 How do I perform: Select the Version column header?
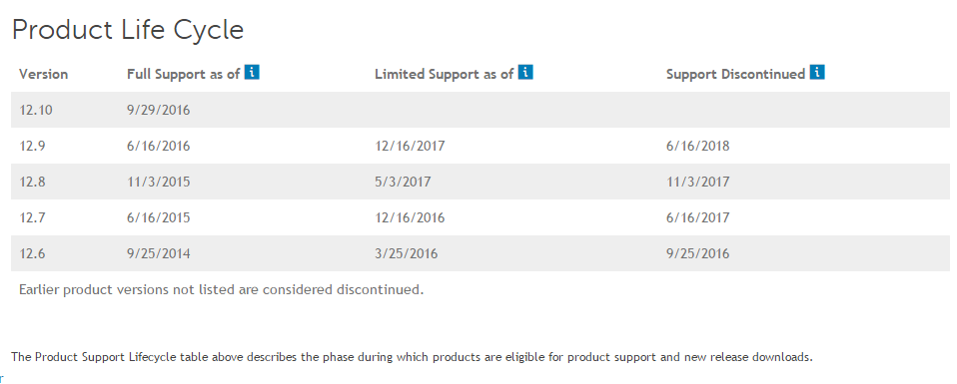tap(43, 75)
